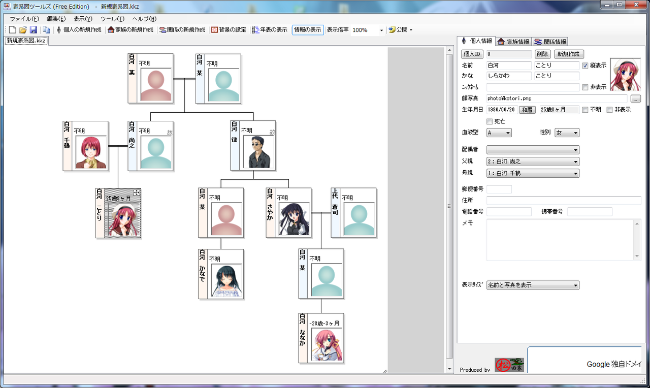Viewport: 650px width, 388px height.
Task: Check the birthdate 不明 checkbox
Action: 585,110
